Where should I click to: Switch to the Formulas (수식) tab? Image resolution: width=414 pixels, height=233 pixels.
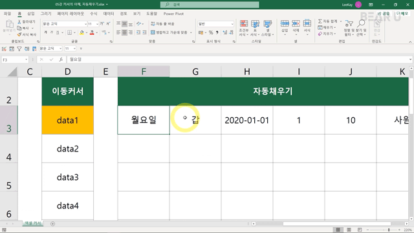[93, 14]
